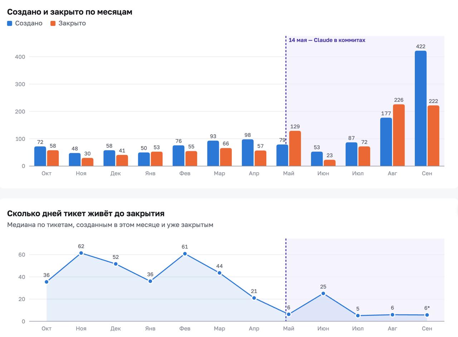Click the Мар line point valued 44

(219, 273)
